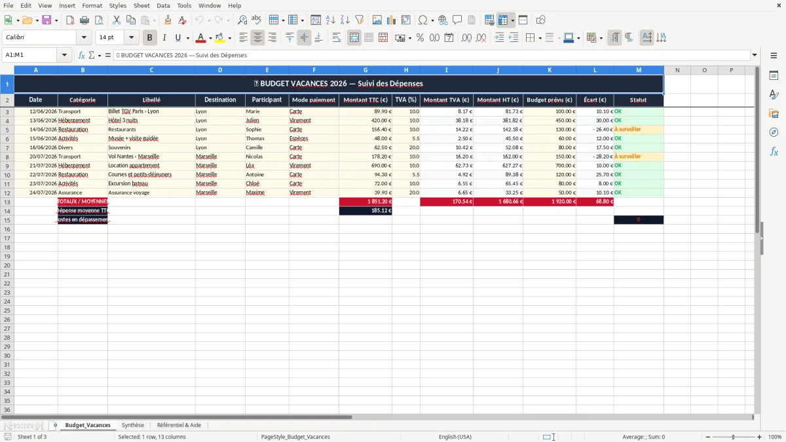Toggle Align Left
786x442 pixels.
(243, 38)
